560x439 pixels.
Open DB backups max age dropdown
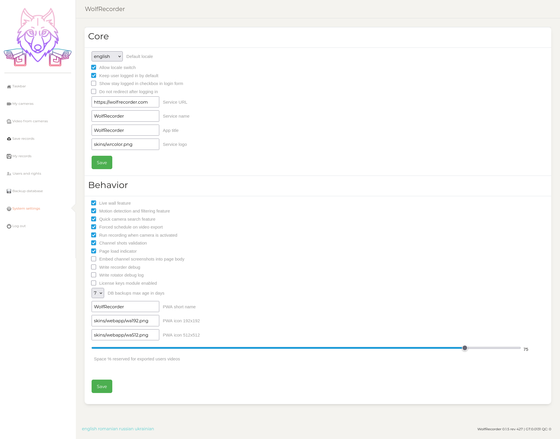point(98,293)
